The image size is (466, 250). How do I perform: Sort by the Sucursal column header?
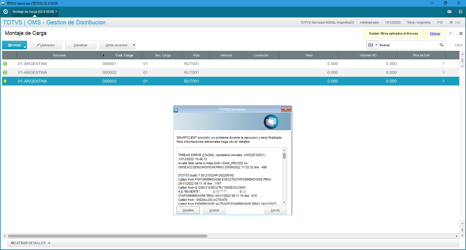point(59,55)
